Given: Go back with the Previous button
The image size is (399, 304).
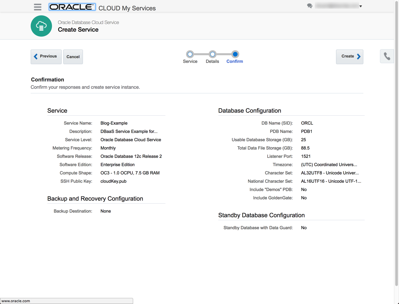Looking at the screenshot, I should 46,56.
